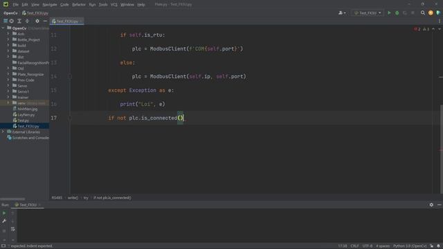Open the Run menu in menu bar
This screenshot has height=249, width=443.
pyautogui.click(x=92, y=5)
